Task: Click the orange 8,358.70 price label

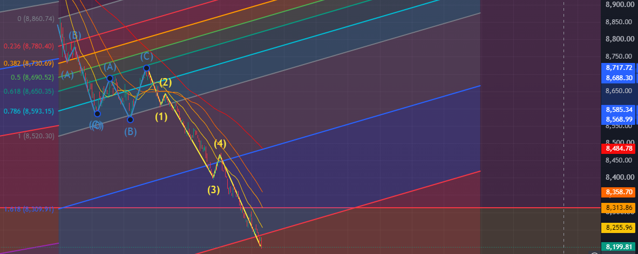Action: (x=619, y=192)
